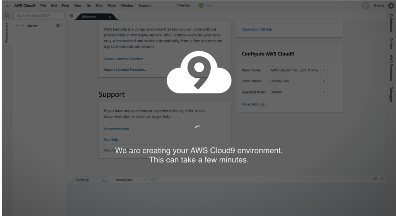The height and width of the screenshot is (216, 396).
Task: Click inside the terminal prompt area
Action: click(226, 199)
